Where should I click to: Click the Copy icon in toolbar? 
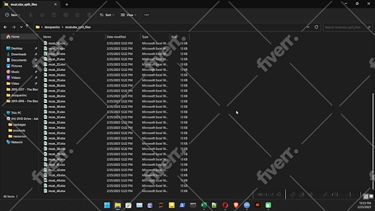[x=42, y=15]
